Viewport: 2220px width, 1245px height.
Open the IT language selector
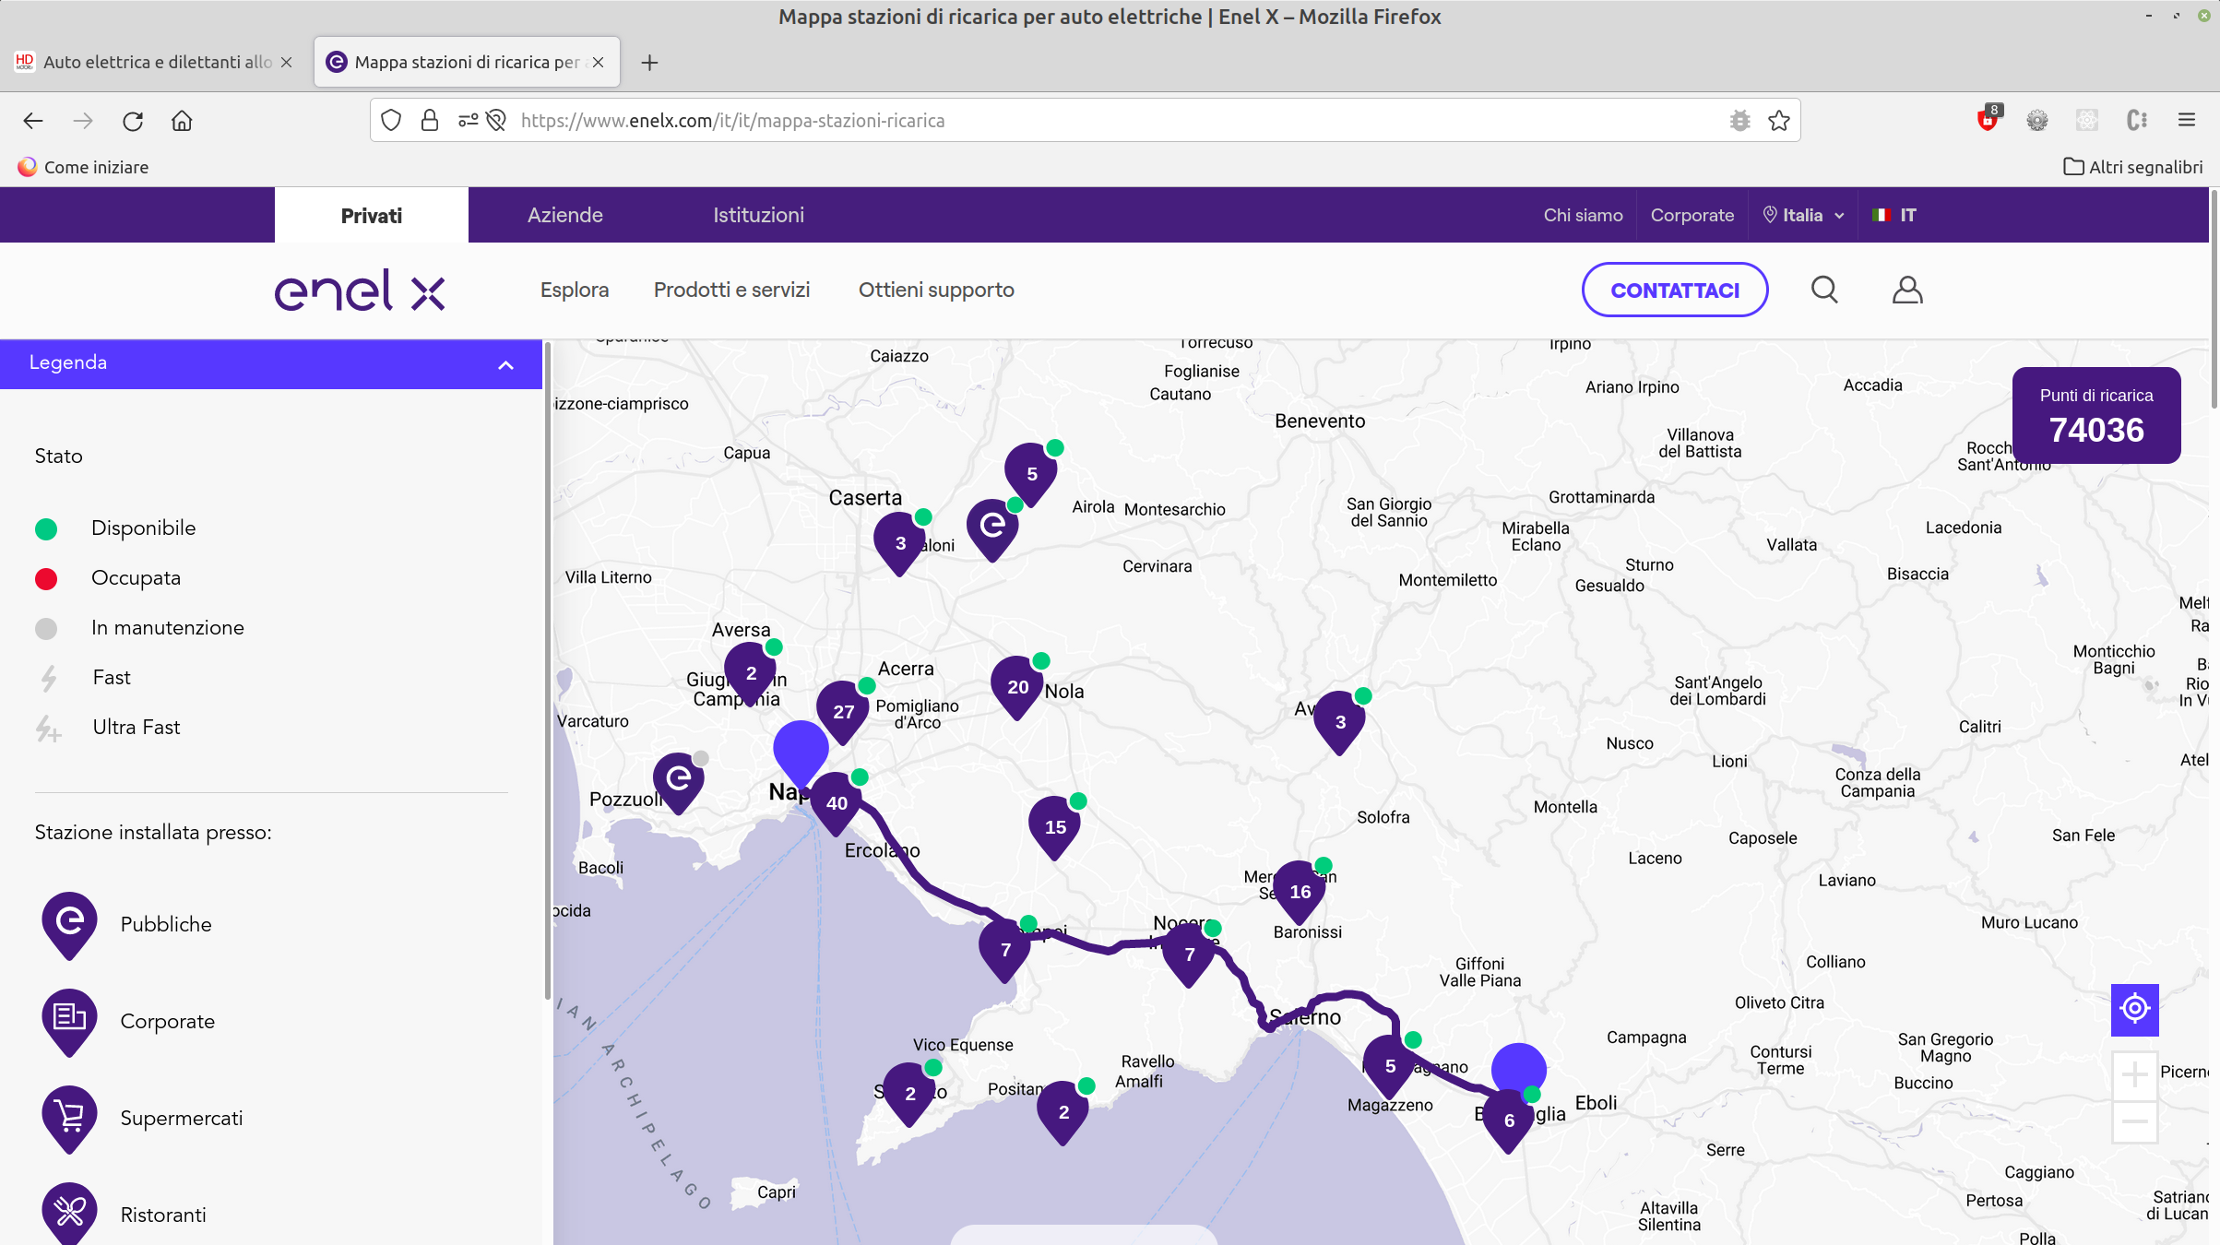[1894, 215]
